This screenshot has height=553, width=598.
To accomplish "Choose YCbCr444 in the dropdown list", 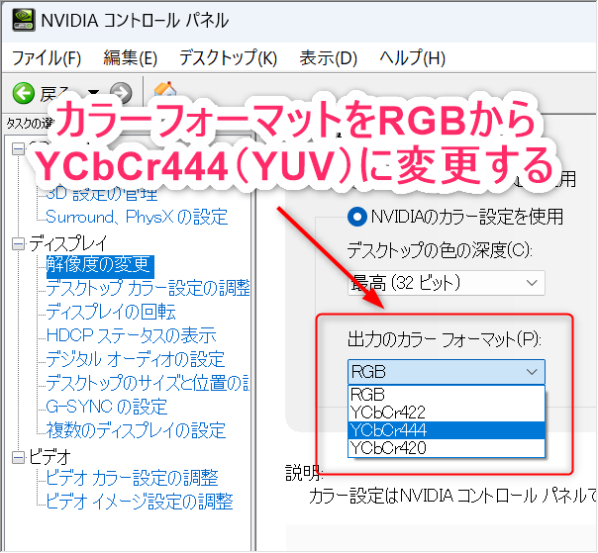I will click(x=447, y=430).
